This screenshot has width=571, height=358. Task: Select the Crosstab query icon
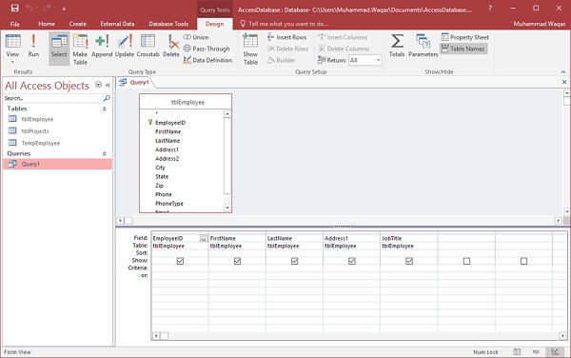148,46
